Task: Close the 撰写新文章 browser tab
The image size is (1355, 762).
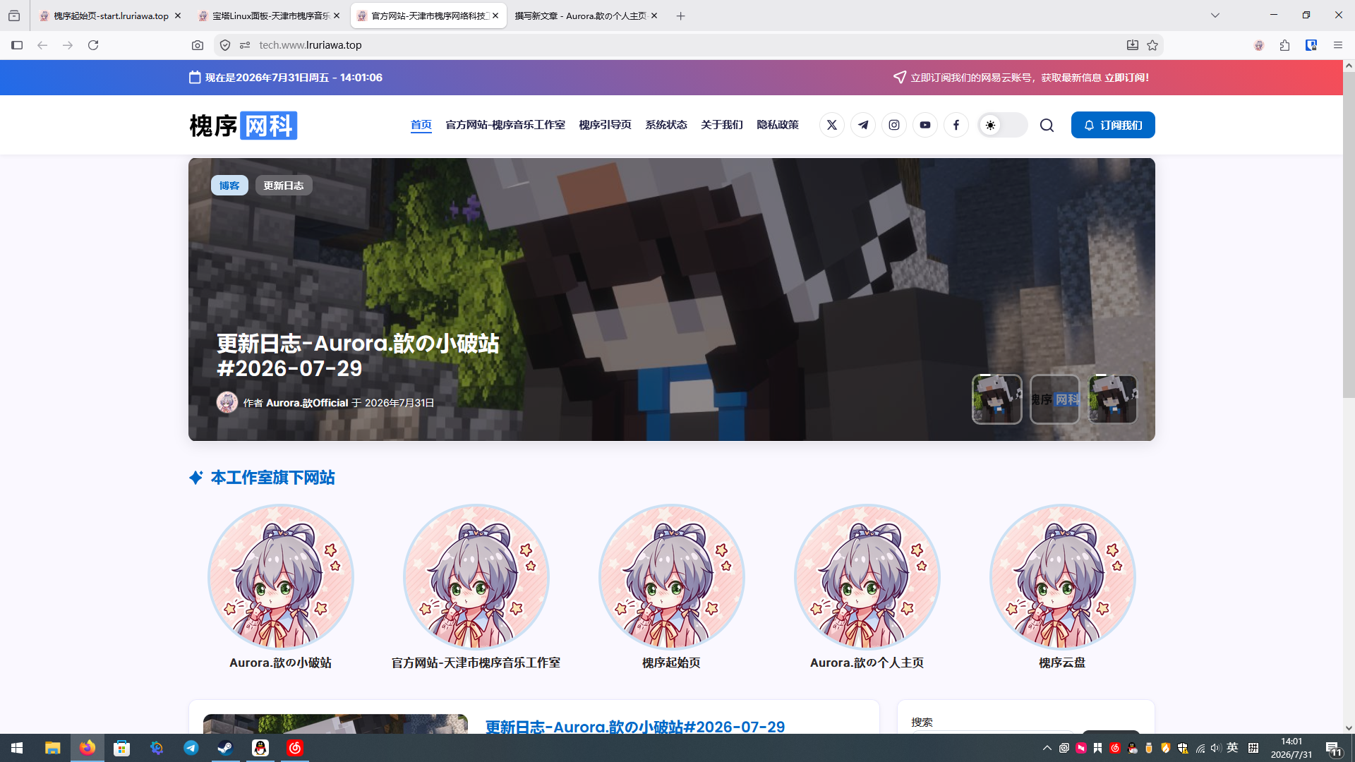Action: (654, 16)
